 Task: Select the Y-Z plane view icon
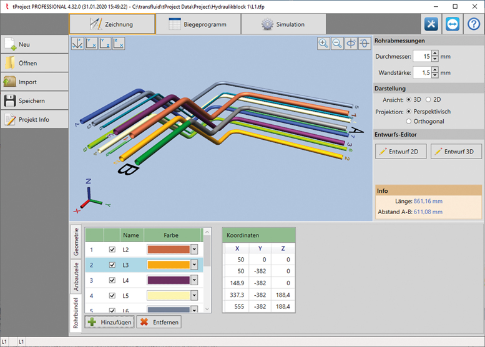105,43
